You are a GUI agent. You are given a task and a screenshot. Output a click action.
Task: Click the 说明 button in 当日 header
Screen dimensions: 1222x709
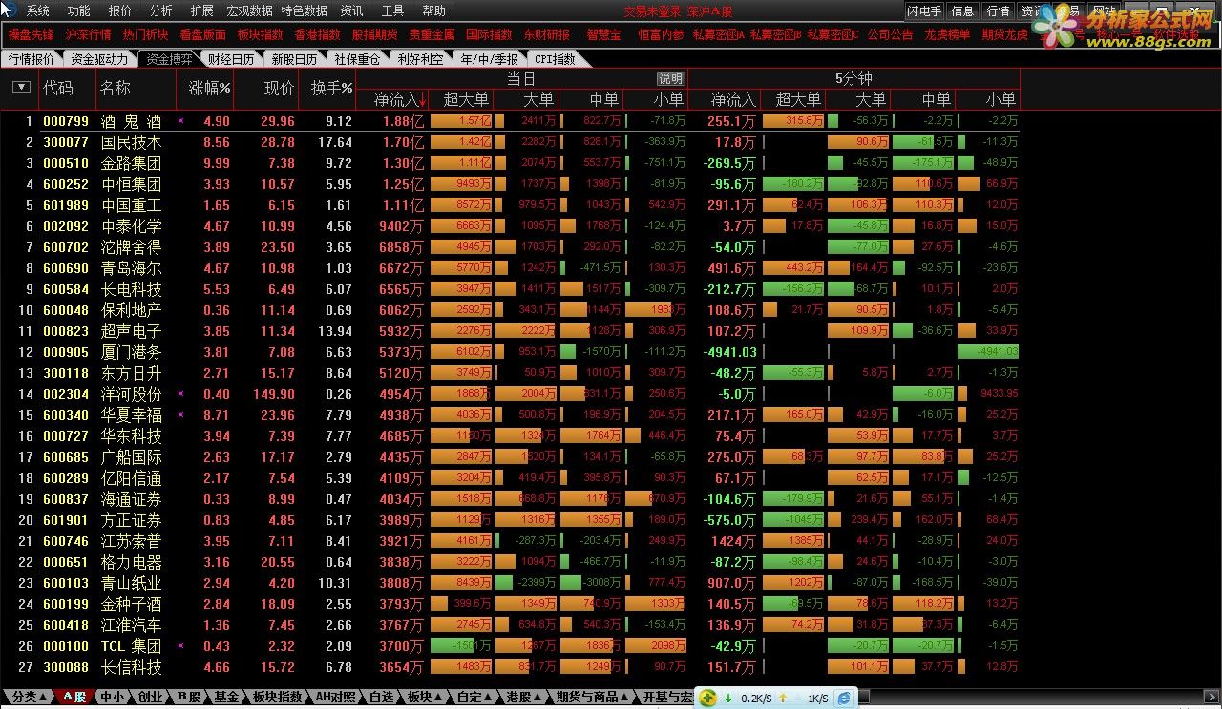pyautogui.click(x=671, y=79)
